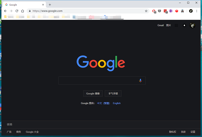Open a new tab with the plus button
Screen dimensions: 202x137
click(x=50, y=5)
